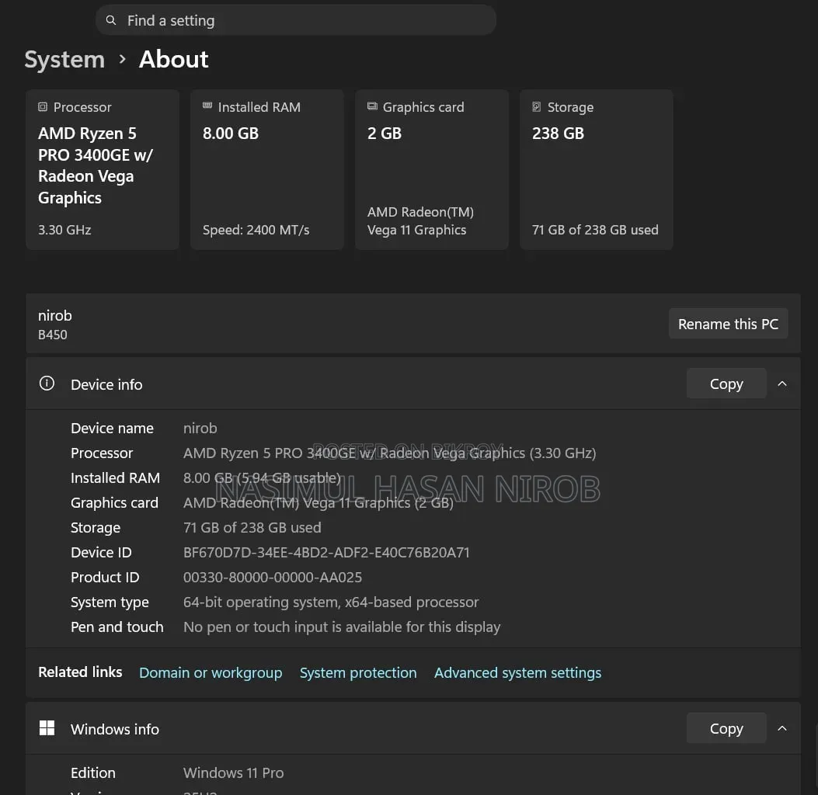818x795 pixels.
Task: Click the Rename this PC button
Action: pyautogui.click(x=728, y=324)
